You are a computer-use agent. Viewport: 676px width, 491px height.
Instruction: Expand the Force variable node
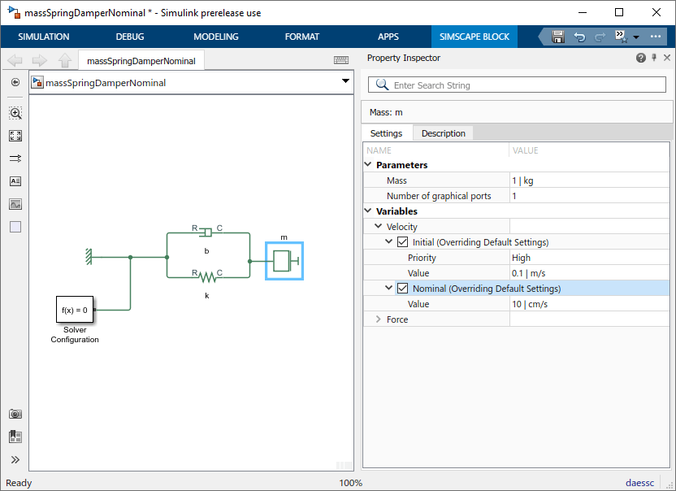coord(378,319)
